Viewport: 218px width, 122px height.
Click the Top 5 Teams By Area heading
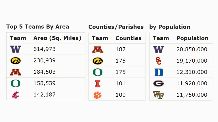click(38, 27)
